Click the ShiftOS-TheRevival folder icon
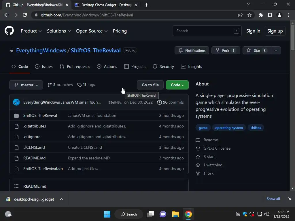This screenshot has width=295, height=221. click(x=16, y=116)
